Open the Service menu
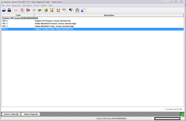Viewport: 186px width, 121px height. tap(36, 6)
